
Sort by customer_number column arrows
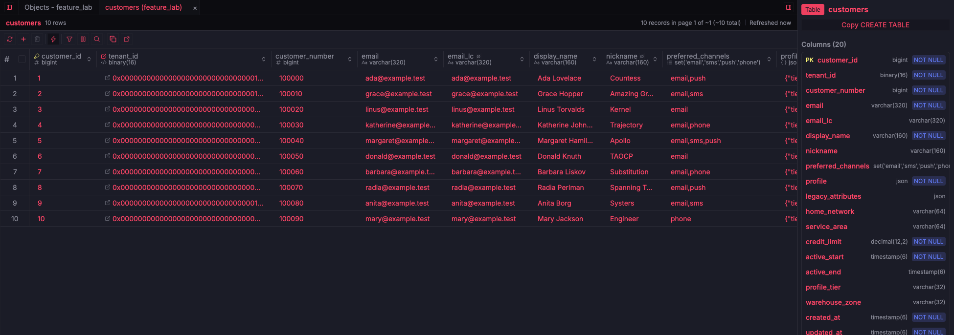[x=350, y=59]
